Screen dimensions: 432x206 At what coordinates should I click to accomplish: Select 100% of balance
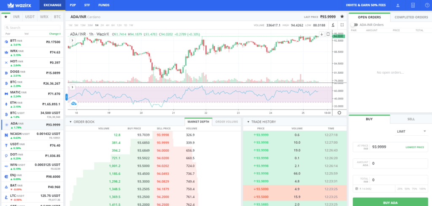click(422, 189)
